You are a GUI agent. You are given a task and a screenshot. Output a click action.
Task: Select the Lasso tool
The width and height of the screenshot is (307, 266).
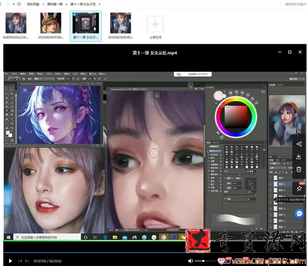(x=7, y=94)
